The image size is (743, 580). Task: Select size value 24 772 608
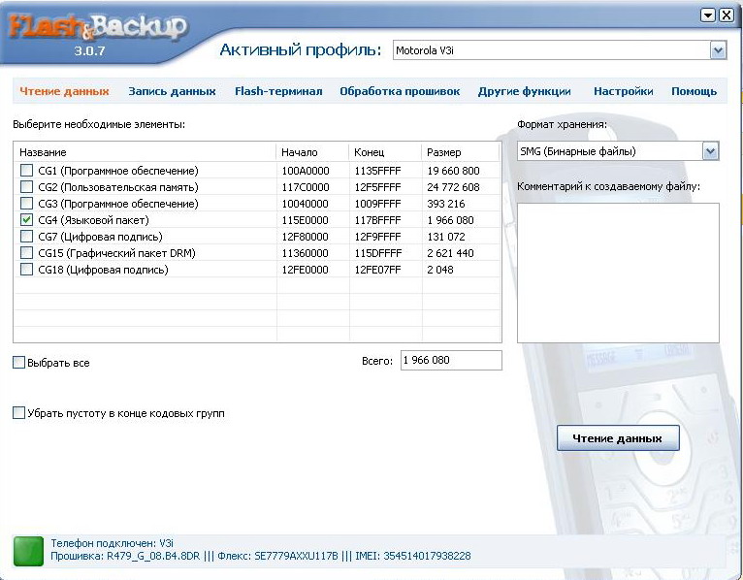tap(453, 187)
